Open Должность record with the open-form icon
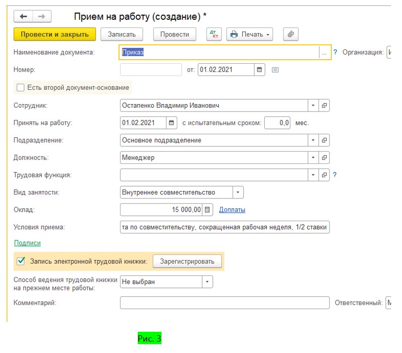This screenshot has height=353, width=402. pos(324,157)
